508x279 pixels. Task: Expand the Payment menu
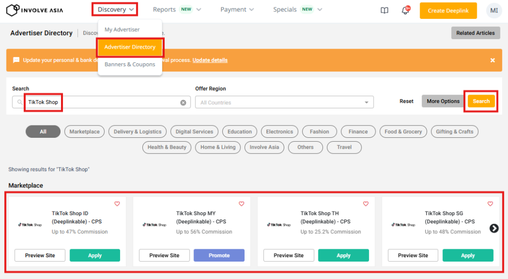pos(237,9)
